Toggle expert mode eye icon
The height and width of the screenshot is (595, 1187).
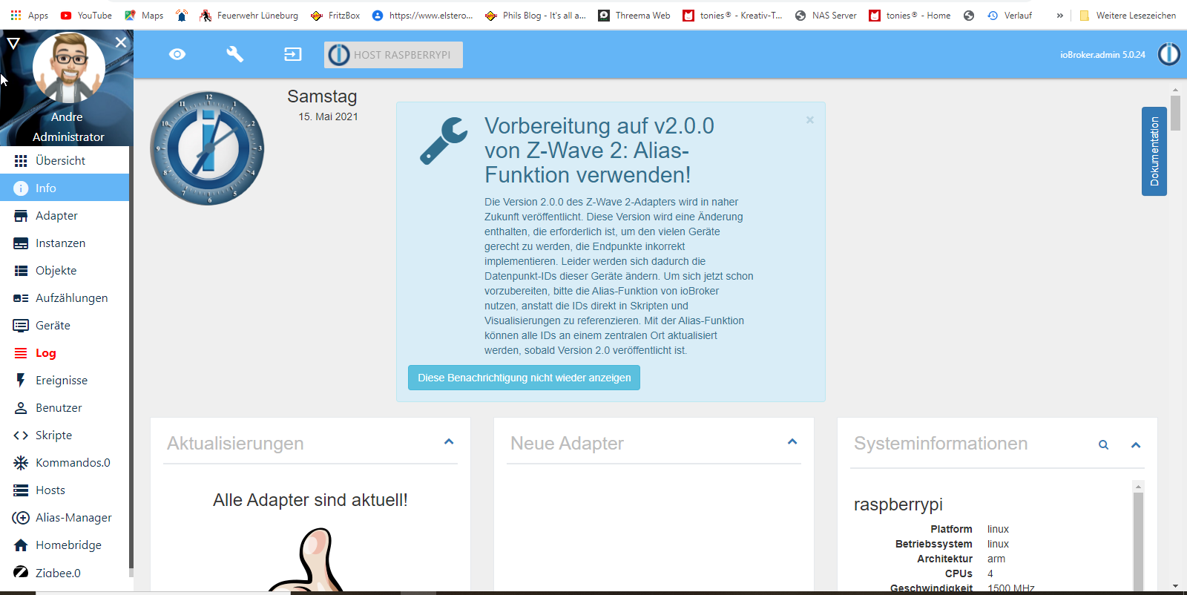coord(177,54)
